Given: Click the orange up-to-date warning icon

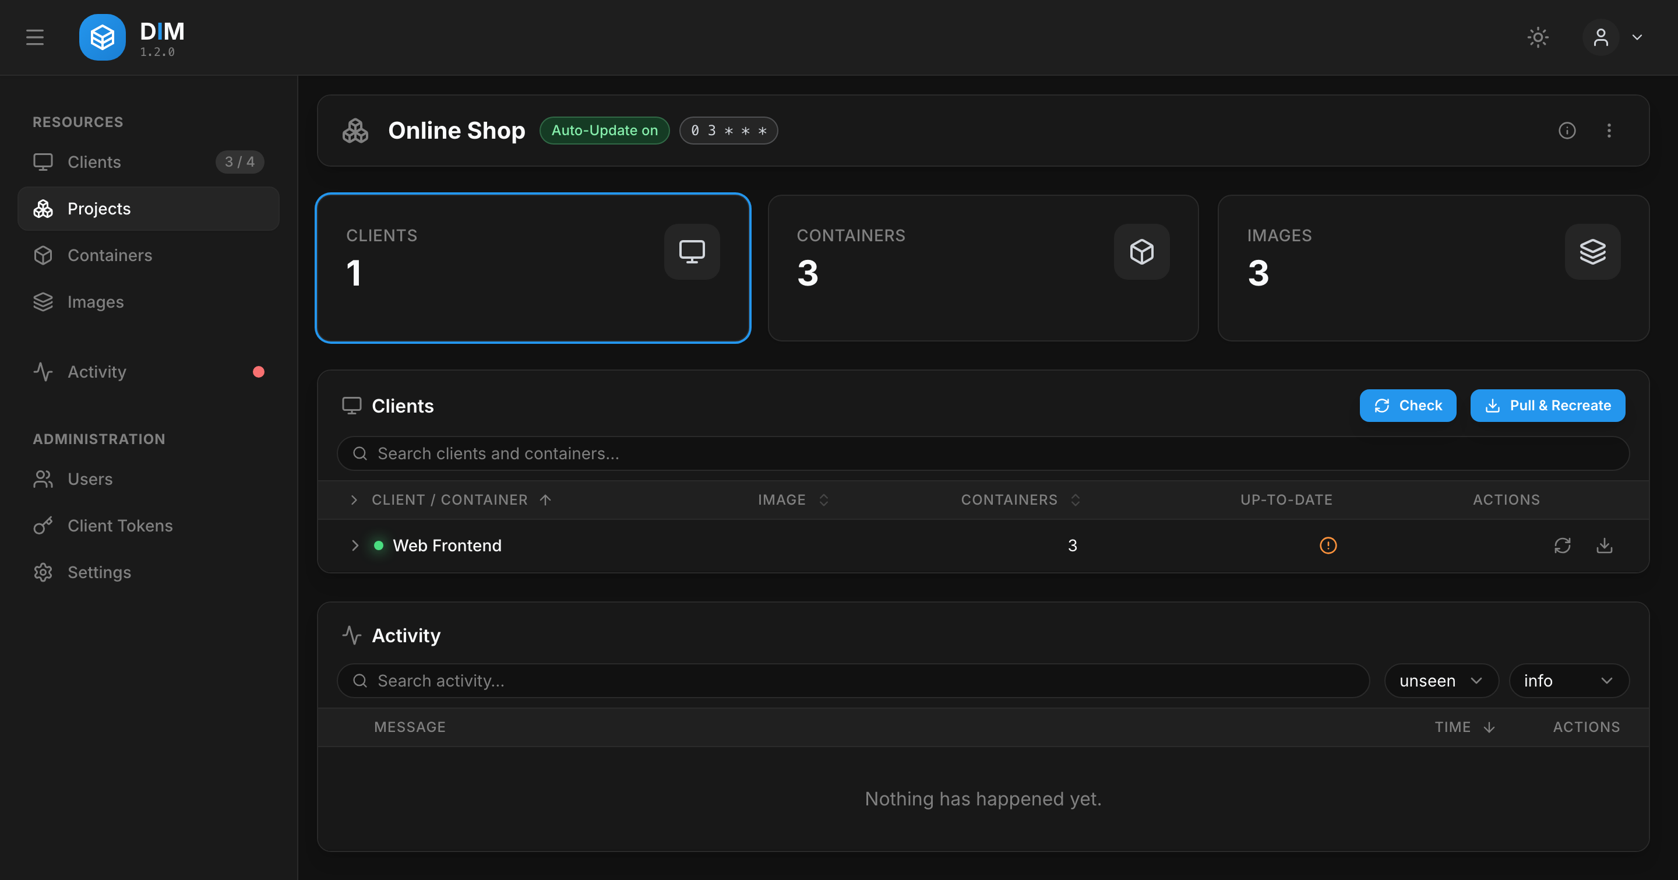Looking at the screenshot, I should point(1328,546).
